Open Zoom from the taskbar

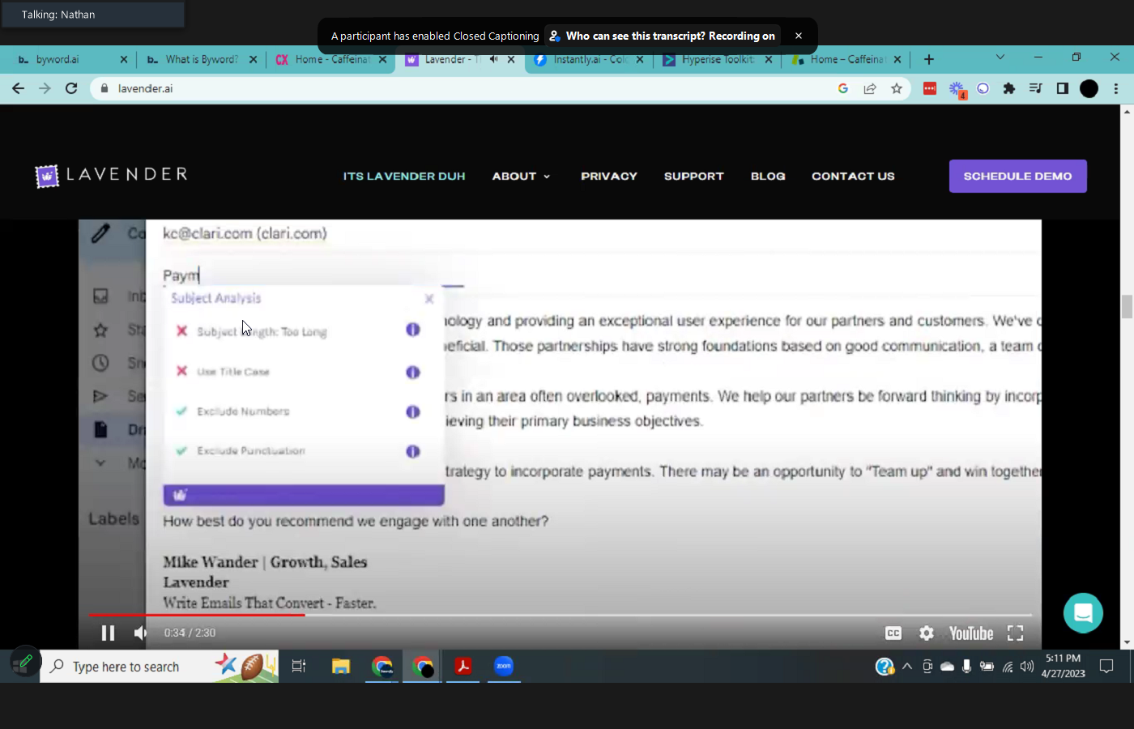coord(504,666)
